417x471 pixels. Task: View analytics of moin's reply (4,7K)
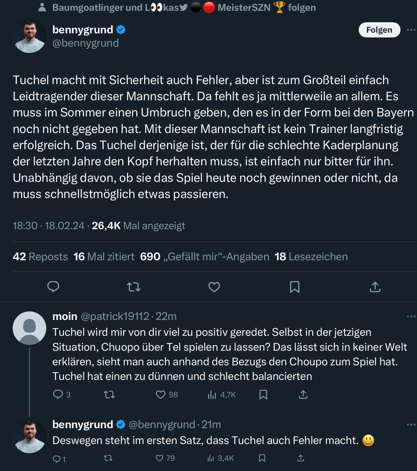tap(212, 395)
